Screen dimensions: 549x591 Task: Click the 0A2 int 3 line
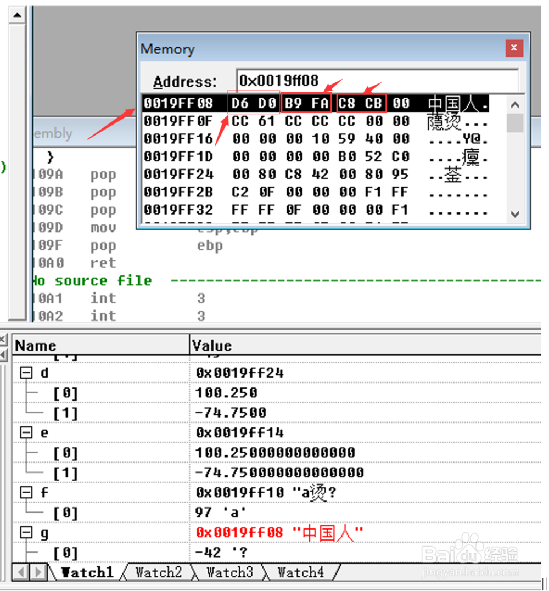pos(120,316)
